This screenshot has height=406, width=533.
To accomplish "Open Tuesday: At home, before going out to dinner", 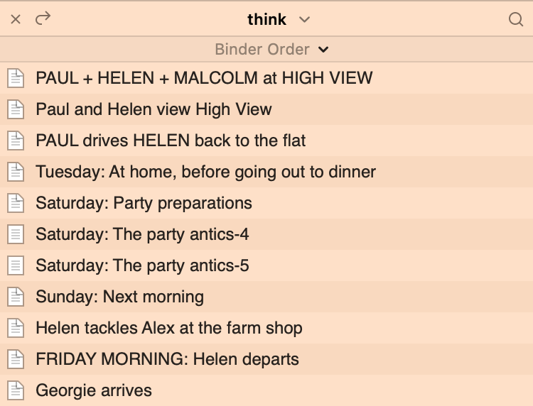I will click(x=266, y=172).
